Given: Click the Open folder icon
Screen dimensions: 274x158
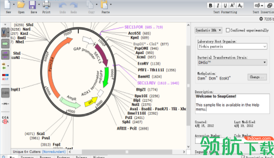Looking at the screenshot, I should (x=21, y=5).
